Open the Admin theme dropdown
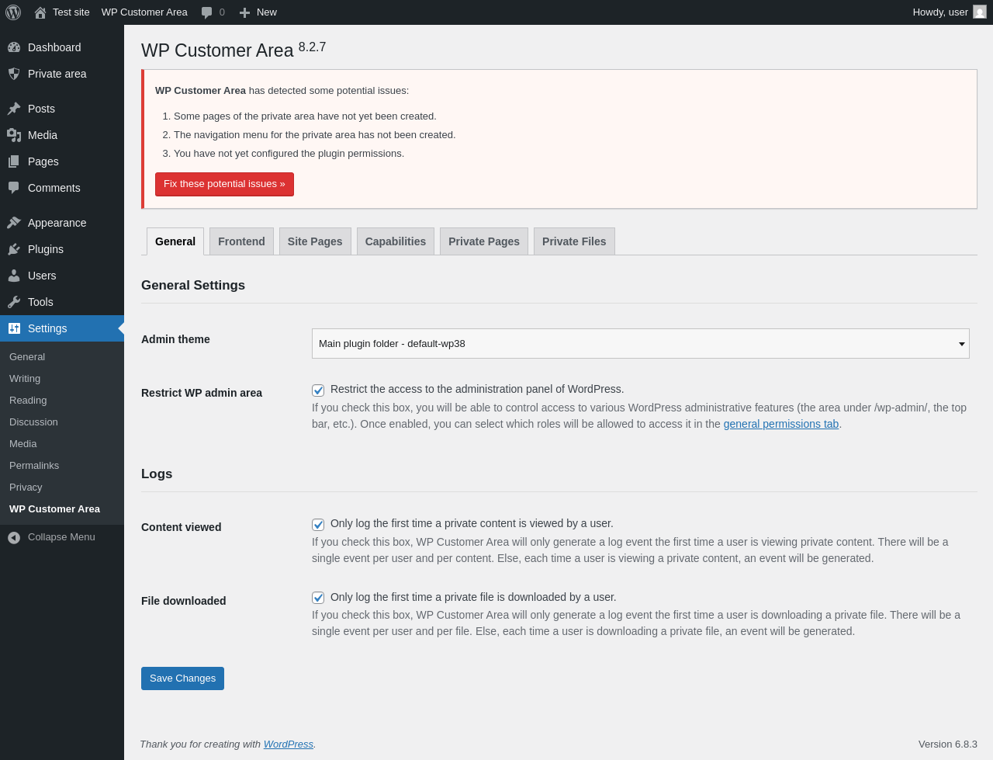This screenshot has width=993, height=760. click(640, 344)
